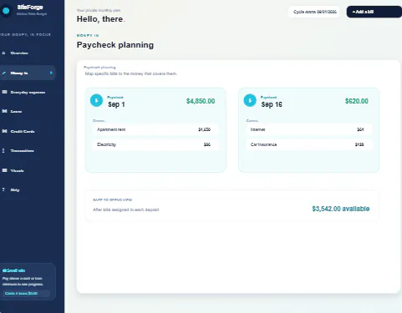402x313 pixels.
Task: Click the SiteForge round logo icon
Action: (6, 11)
